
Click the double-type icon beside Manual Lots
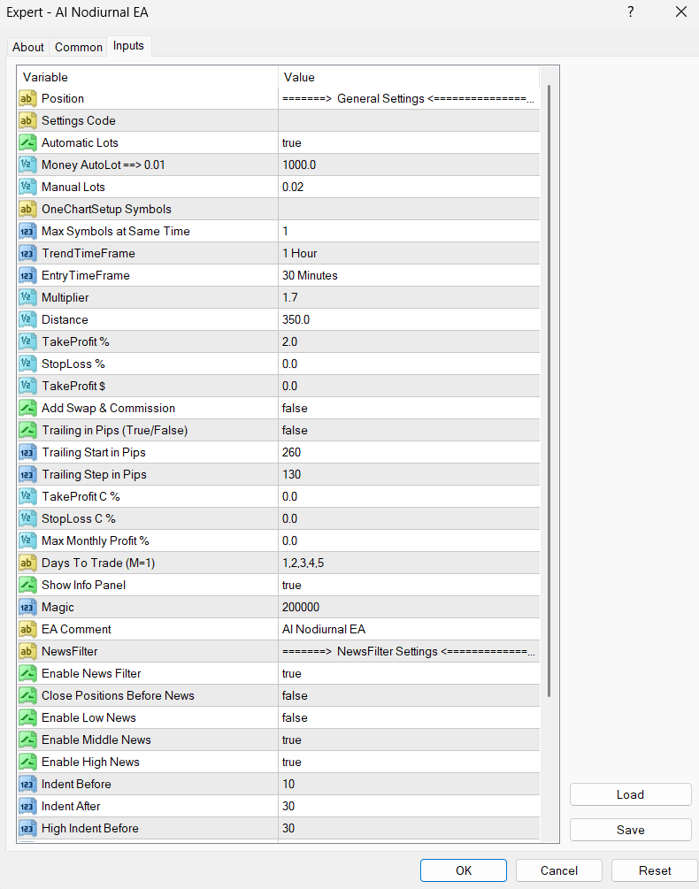[27, 188]
